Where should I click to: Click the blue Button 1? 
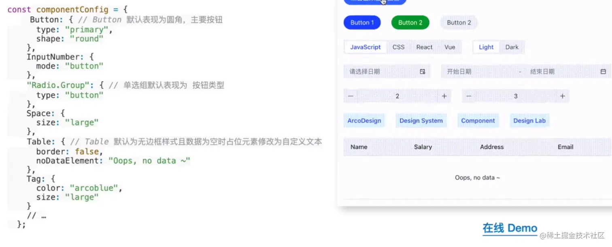(x=362, y=23)
